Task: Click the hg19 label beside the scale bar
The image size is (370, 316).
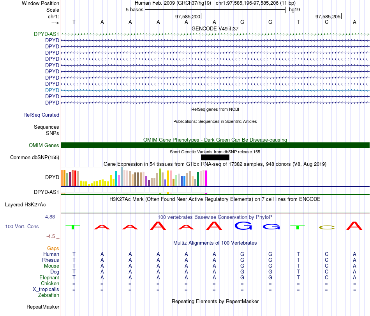Action: (x=294, y=10)
